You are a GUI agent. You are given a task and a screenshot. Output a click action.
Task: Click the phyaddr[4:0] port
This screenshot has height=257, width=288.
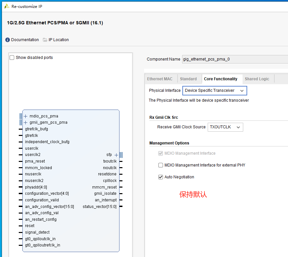point(36,187)
